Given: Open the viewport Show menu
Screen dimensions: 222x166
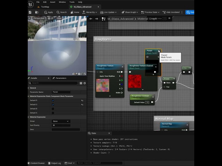Looking at the screenshot, I should [x=59, y=18].
